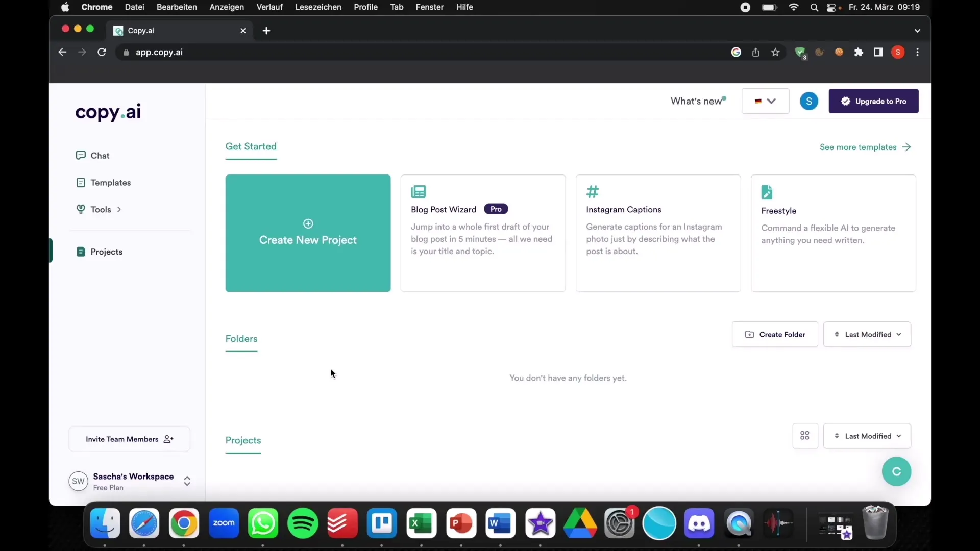Open Chrome three-dot menu
This screenshot has width=980, height=551.
(917, 52)
